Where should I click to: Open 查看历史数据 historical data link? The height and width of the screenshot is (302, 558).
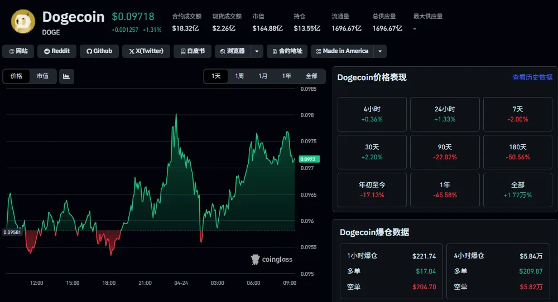pos(532,77)
